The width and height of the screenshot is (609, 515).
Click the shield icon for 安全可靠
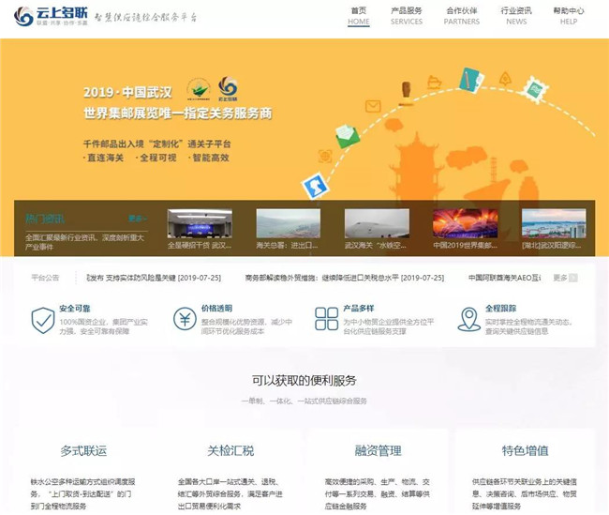[x=43, y=320]
